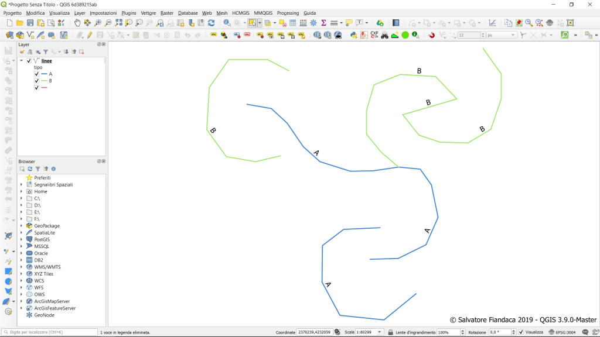Collapse the linee layer tree
This screenshot has width=600, height=337.
22,61
